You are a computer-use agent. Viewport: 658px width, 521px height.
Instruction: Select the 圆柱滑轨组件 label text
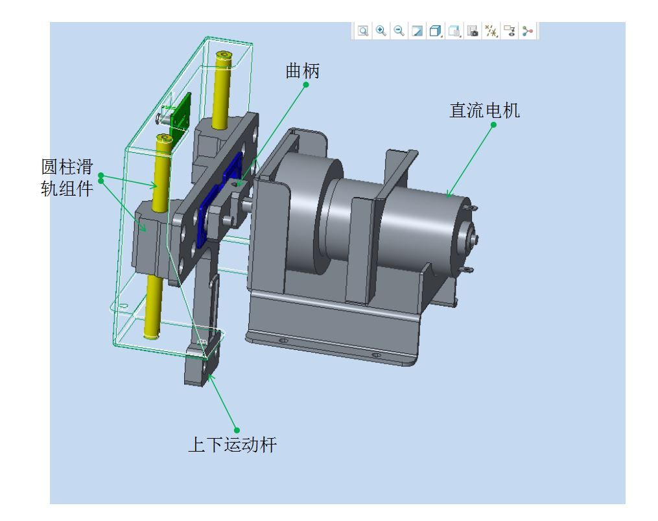(67, 178)
